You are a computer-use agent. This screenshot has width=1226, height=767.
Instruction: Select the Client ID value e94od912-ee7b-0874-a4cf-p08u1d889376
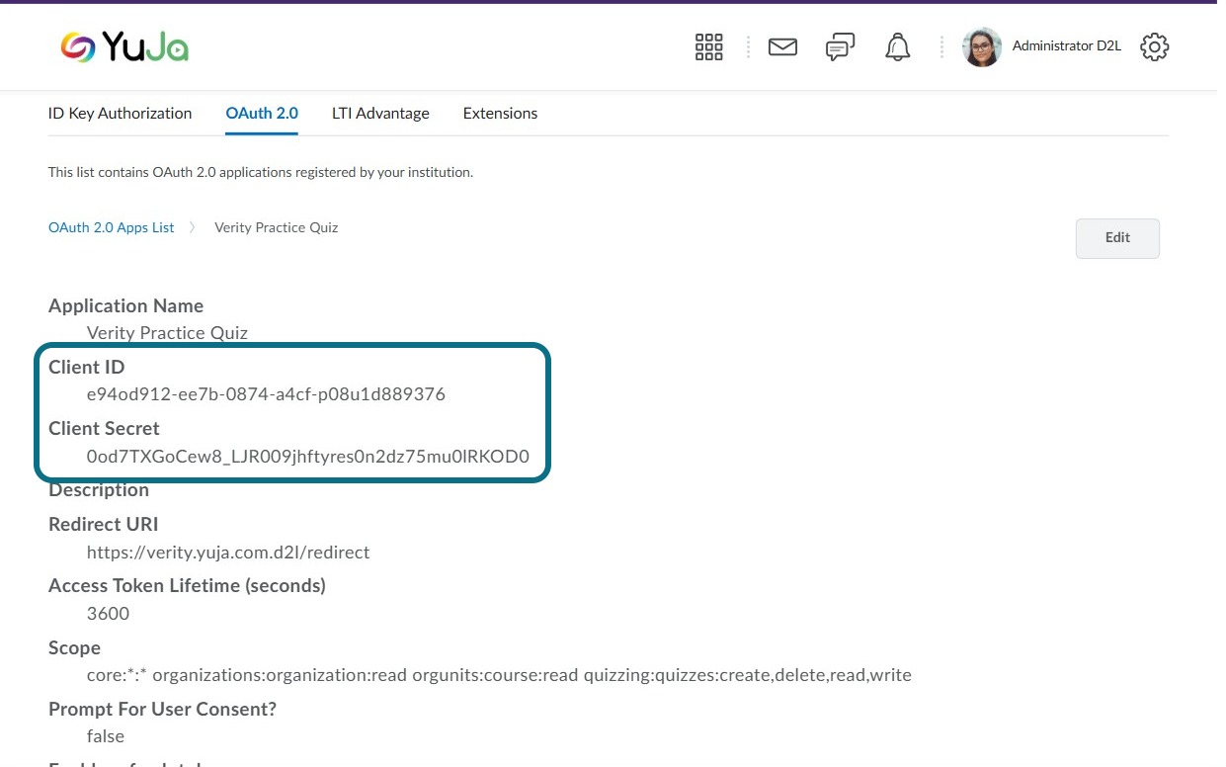point(266,394)
